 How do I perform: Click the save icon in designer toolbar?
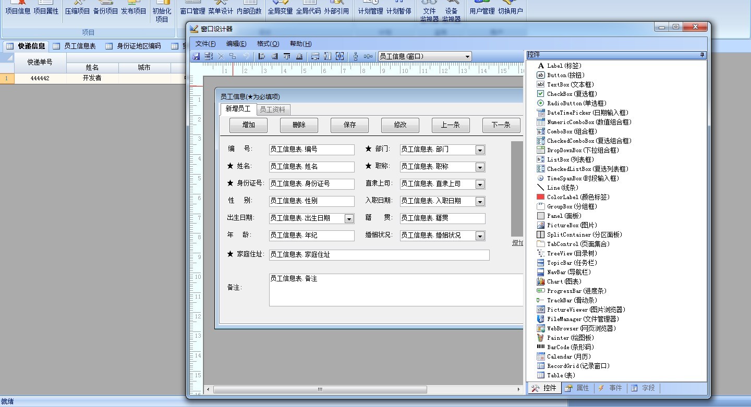pos(196,56)
